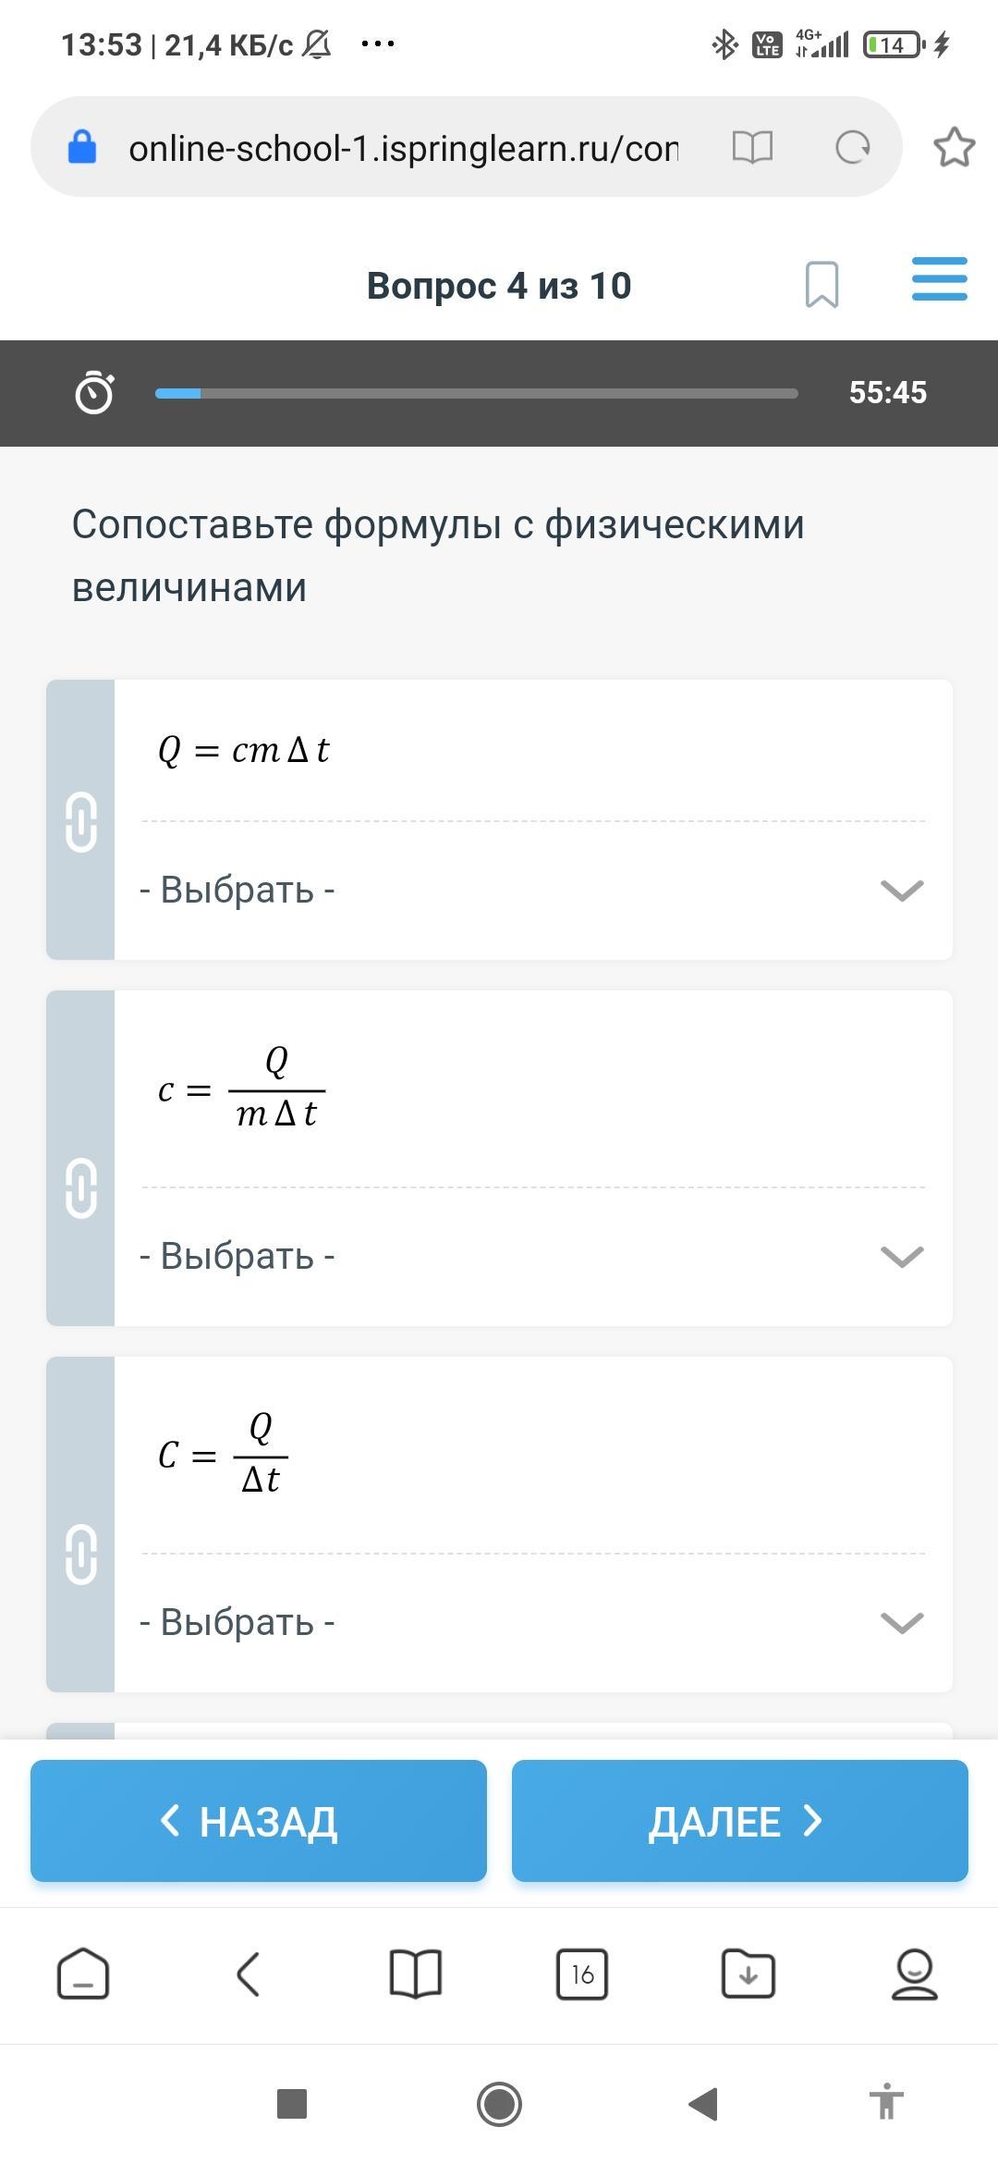998x2164 pixels.
Task: Open the hamburger menu of the quiz
Action: tap(939, 279)
